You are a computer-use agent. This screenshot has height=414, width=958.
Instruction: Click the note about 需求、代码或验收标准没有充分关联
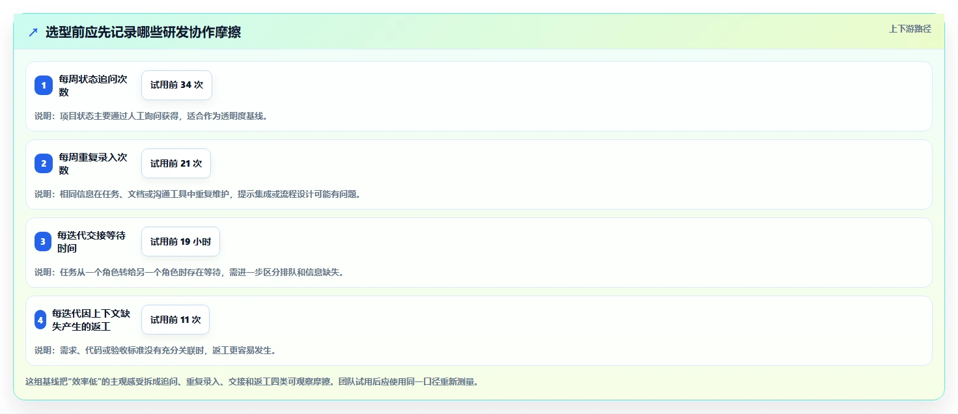point(155,350)
